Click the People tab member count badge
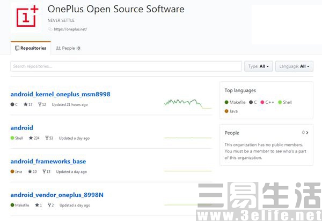Screen dimensions: 322x221 click(x=78, y=48)
